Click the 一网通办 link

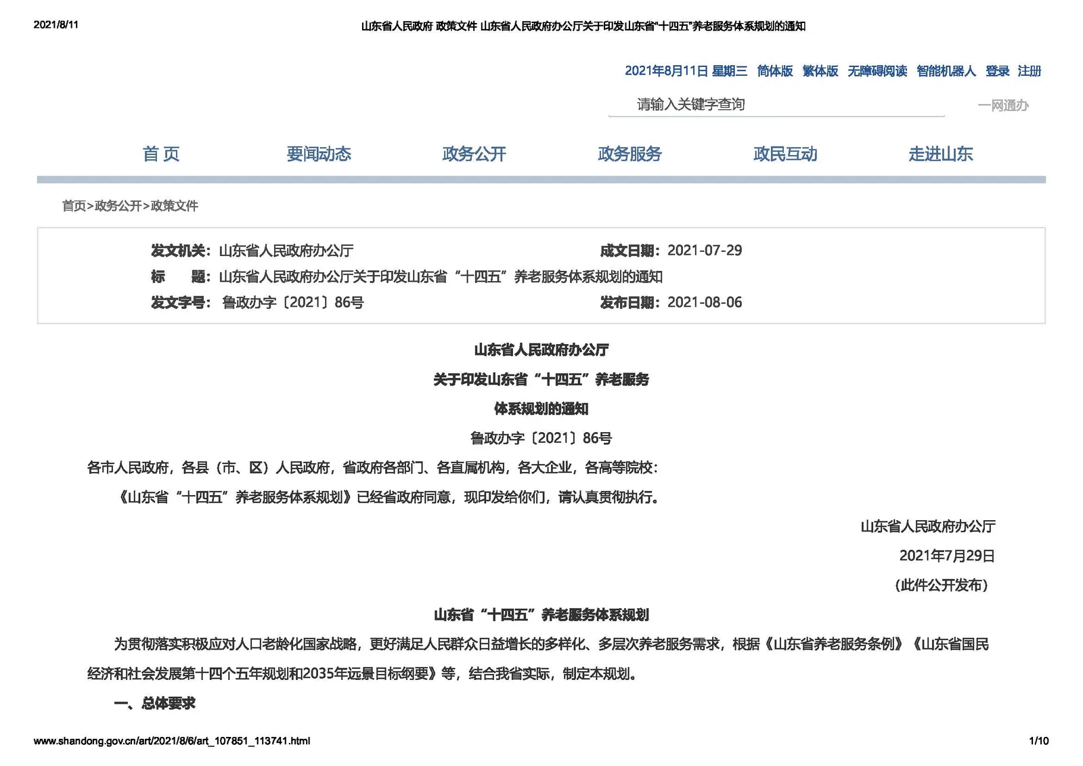1003,105
